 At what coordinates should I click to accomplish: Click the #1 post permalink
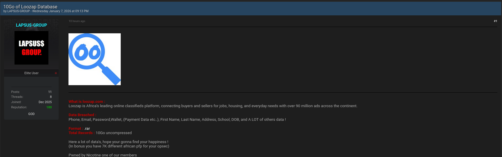click(x=495, y=21)
